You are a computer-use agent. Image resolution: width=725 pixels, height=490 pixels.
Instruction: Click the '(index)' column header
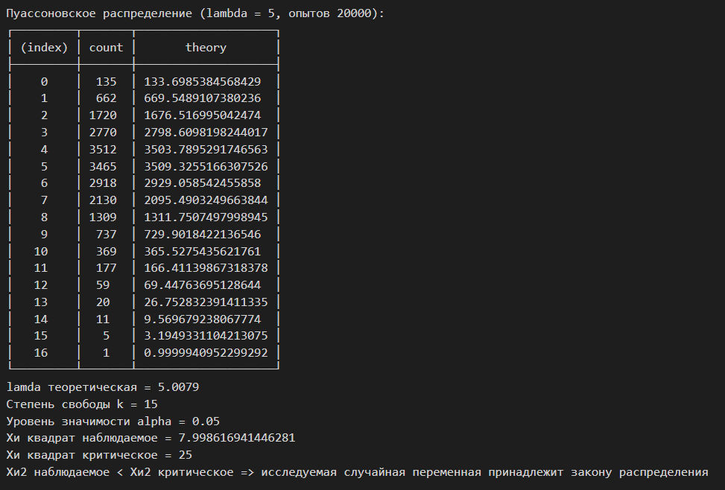(x=45, y=48)
